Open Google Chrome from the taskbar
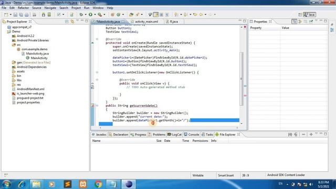Screen dimensions: 336x189 (x=98, y=184)
